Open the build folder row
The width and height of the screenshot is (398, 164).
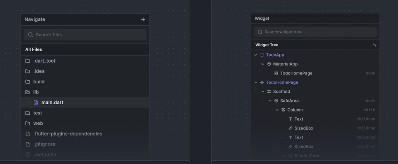(85, 82)
